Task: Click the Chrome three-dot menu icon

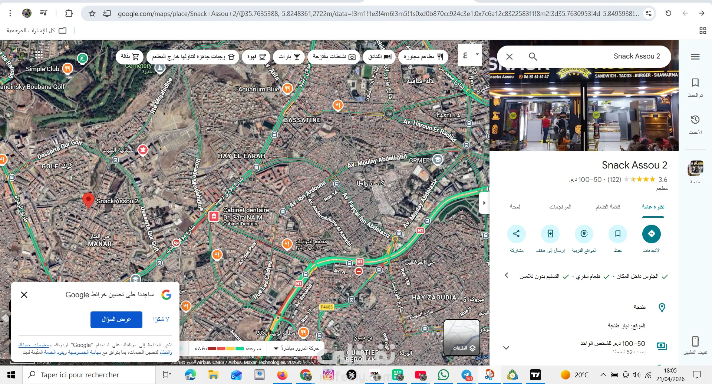Action: tap(10, 13)
